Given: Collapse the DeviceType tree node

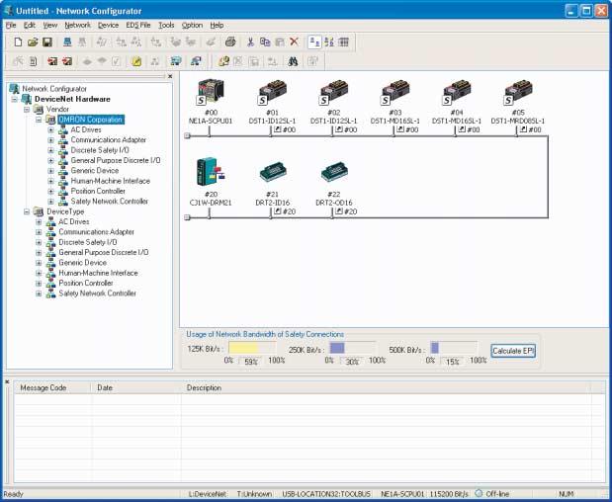Looking at the screenshot, I should (27, 211).
